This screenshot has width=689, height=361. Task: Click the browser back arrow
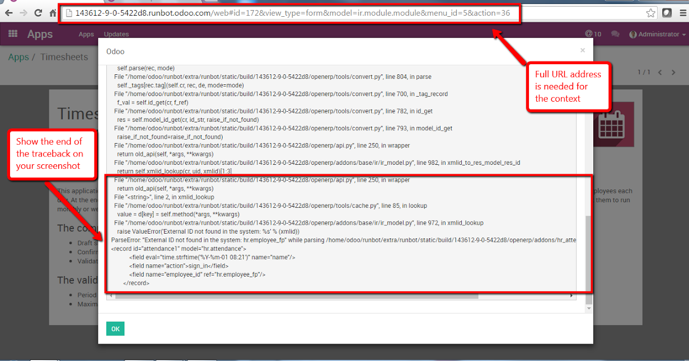9,12
